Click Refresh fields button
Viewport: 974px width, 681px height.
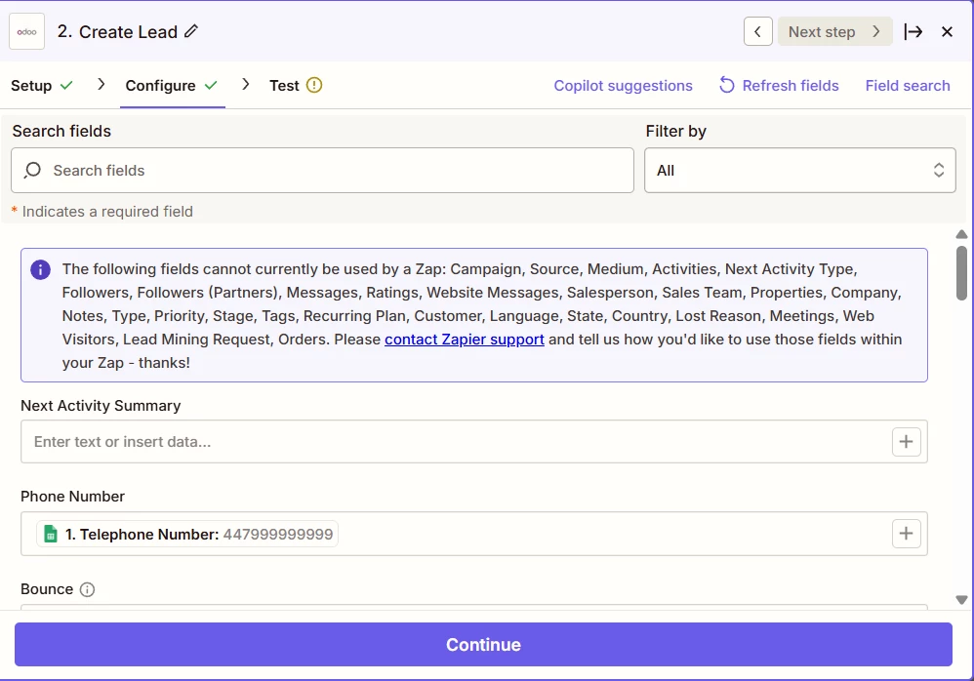779,86
